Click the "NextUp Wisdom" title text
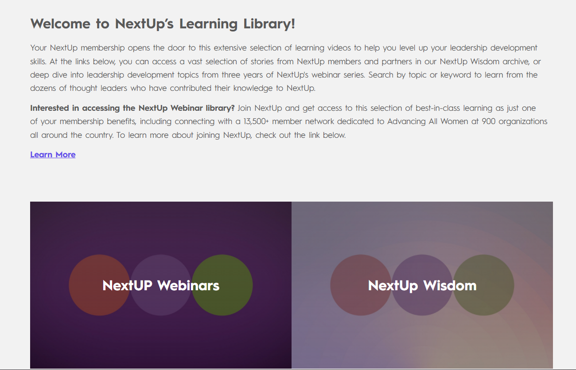The width and height of the screenshot is (576, 370). pos(422,285)
